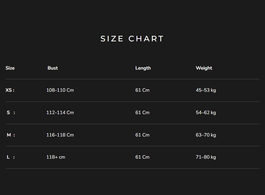Select the 71–80 kg weight range
Viewport: 265px width, 195px height.
tap(206, 157)
